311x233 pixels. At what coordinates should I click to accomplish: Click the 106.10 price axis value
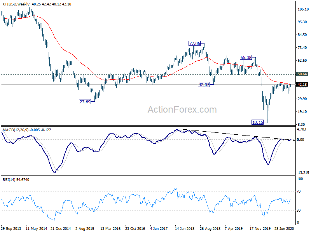point(303,9)
